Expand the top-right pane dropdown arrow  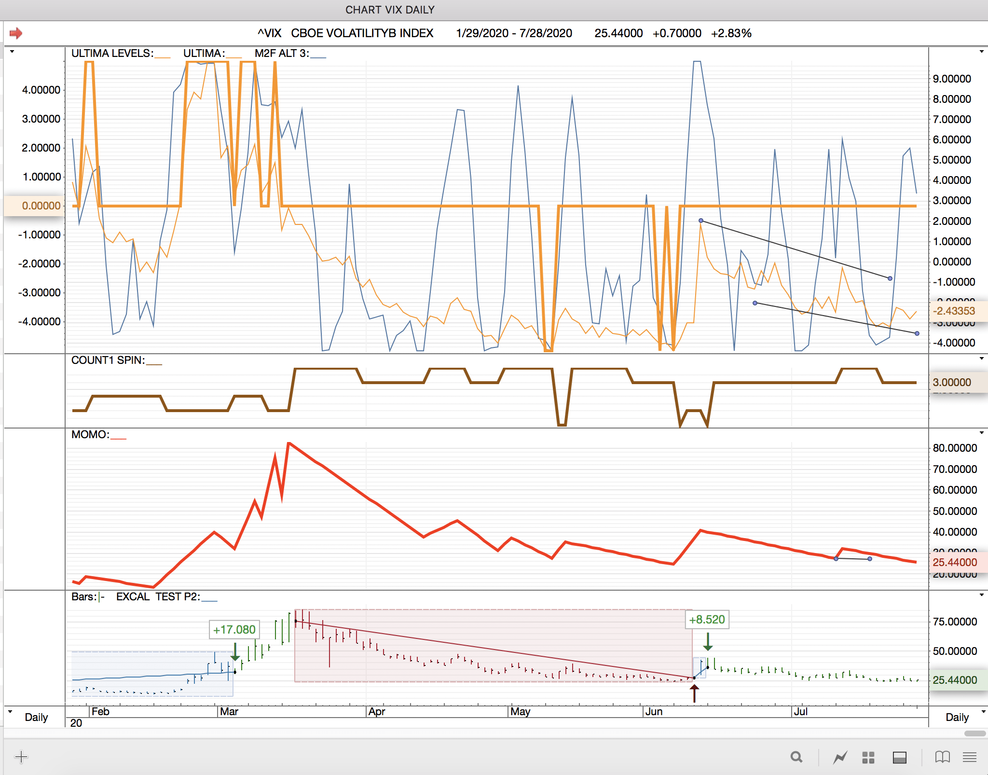pos(981,52)
